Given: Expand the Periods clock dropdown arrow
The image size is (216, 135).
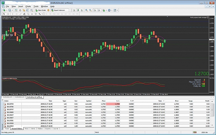Looking at the screenshot, I should (x=112, y=10).
